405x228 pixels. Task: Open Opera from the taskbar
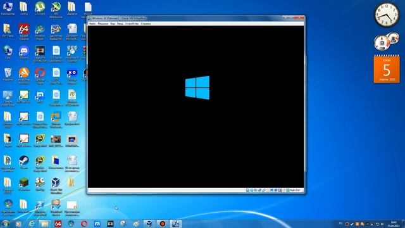coord(84,224)
